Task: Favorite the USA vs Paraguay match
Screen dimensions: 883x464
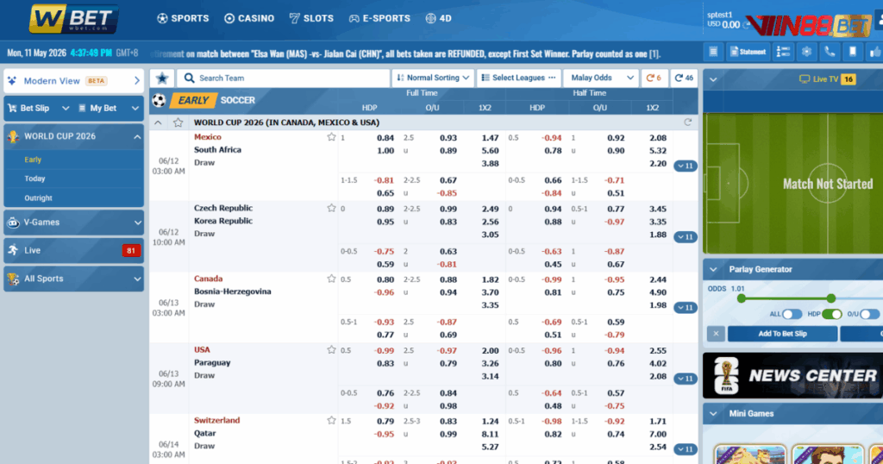Action: 331,349
